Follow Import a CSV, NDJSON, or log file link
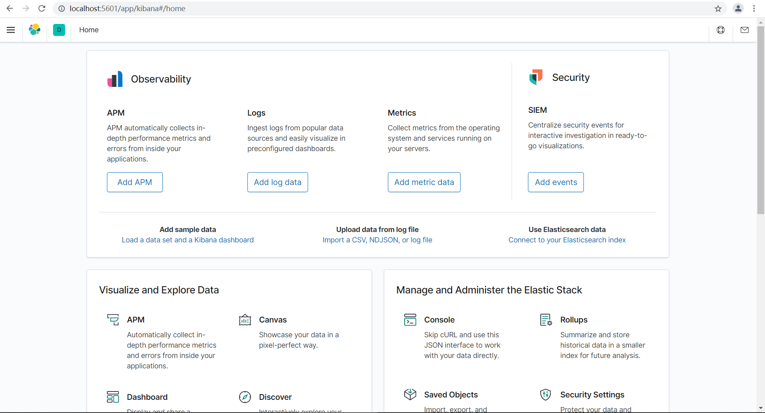 pos(378,240)
